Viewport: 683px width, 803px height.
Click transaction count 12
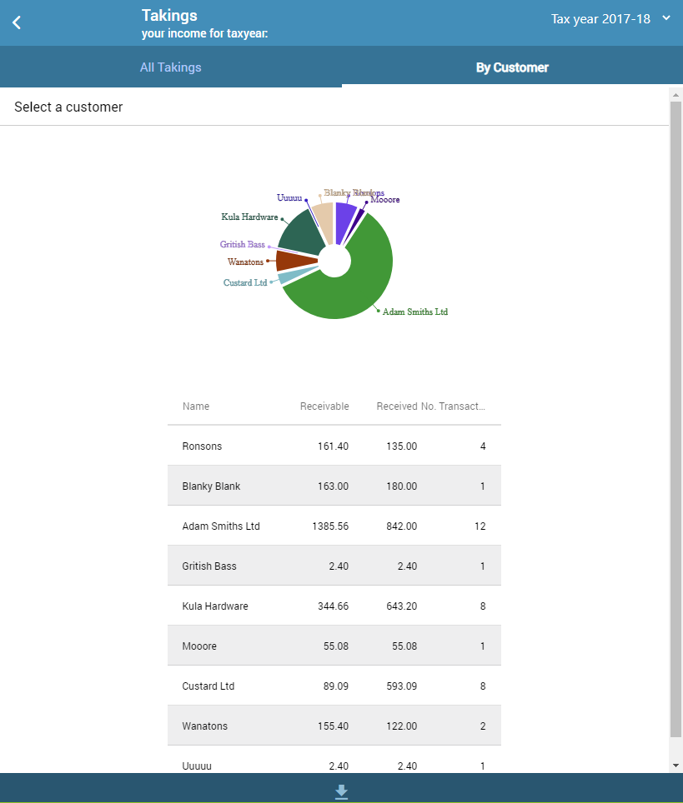point(480,526)
